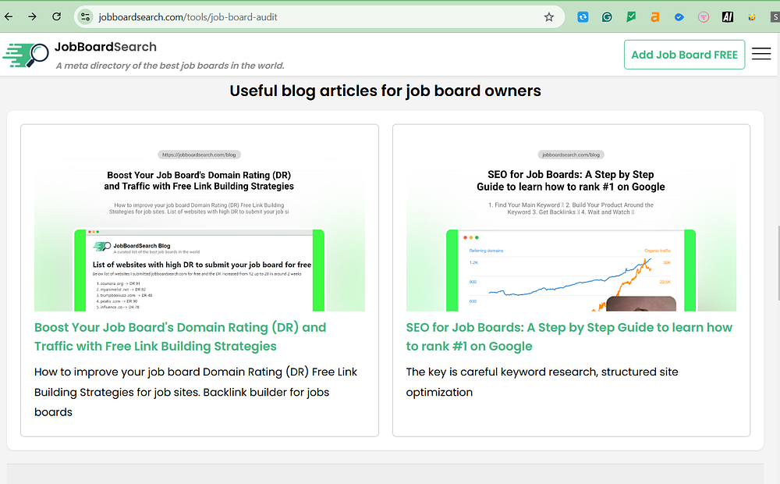Screen dimensions: 780x484
Task: Reload the page
Action: click(56, 17)
